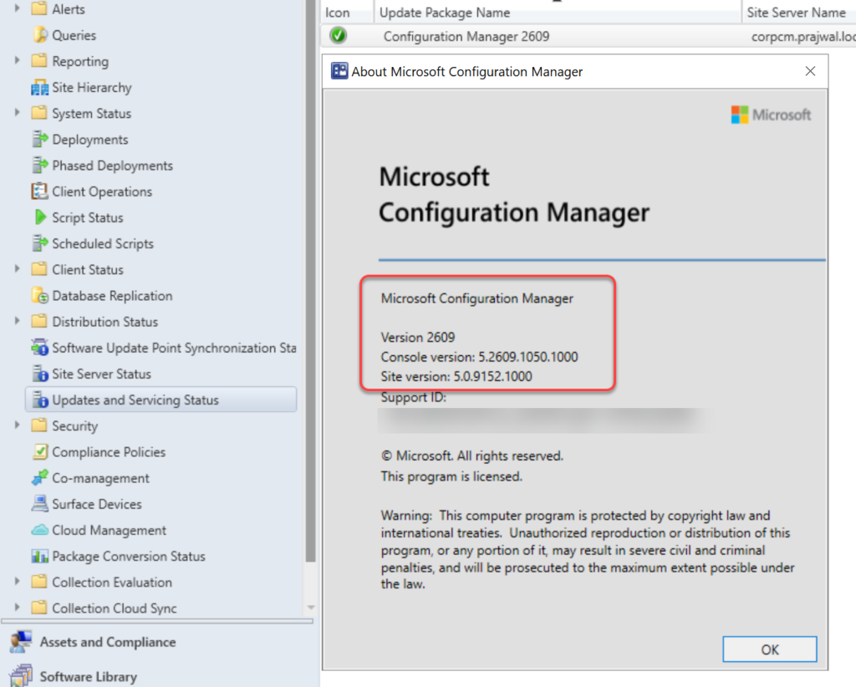Click the Site Hierarchy icon
This screenshot has width=856, height=687.
(x=39, y=87)
